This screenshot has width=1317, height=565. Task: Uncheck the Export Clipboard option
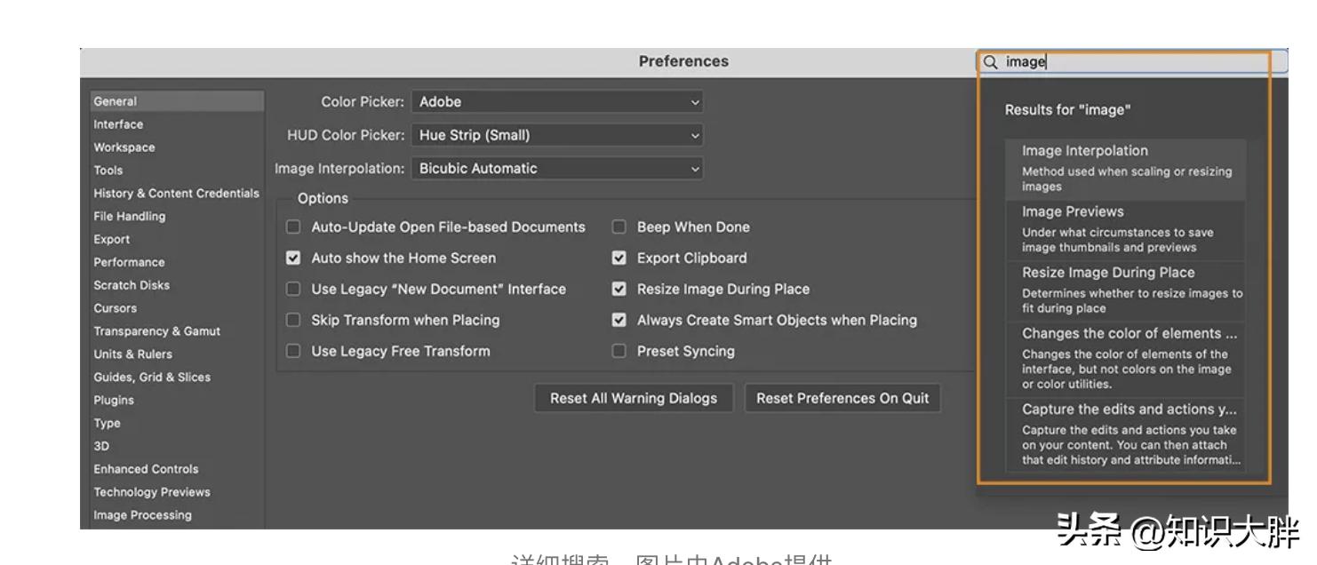(619, 259)
